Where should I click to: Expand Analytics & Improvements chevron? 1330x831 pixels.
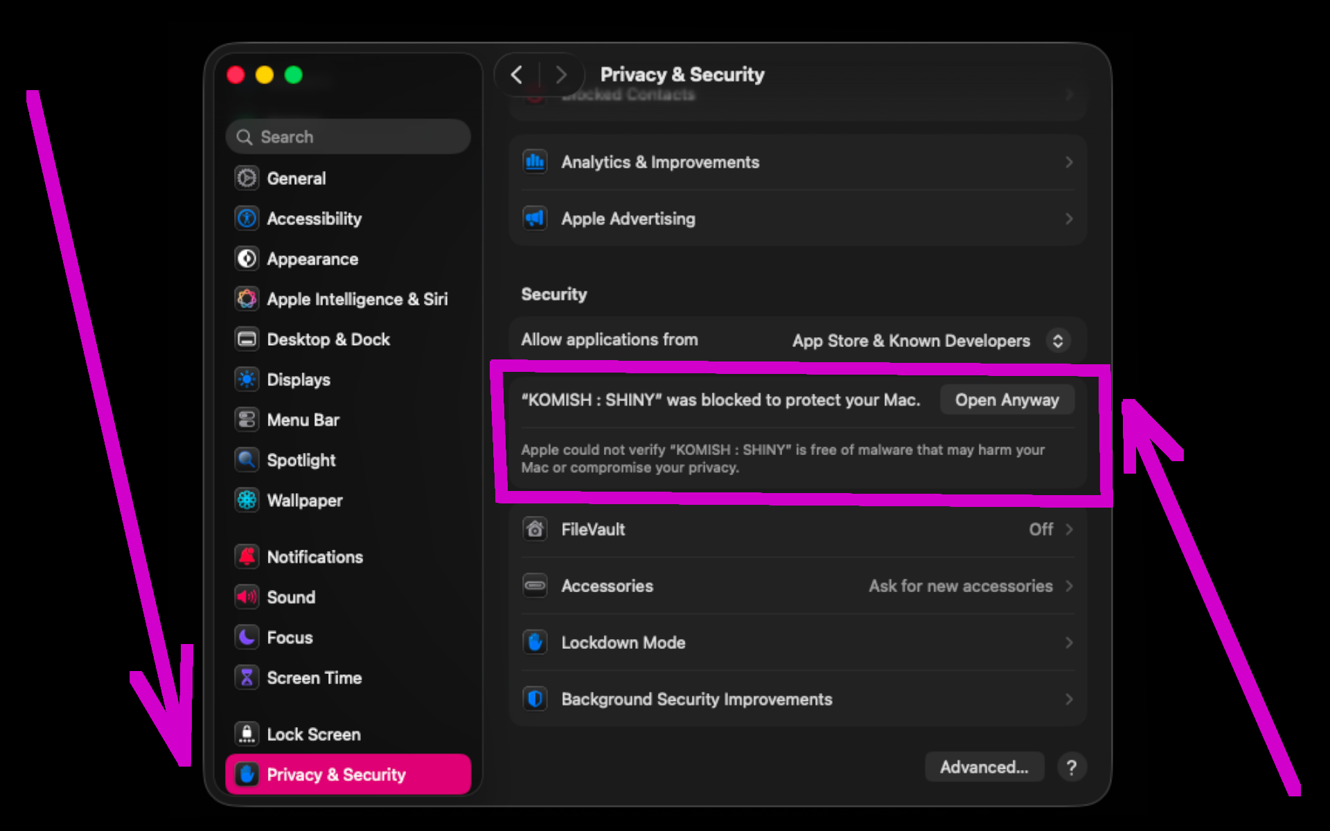pyautogui.click(x=1069, y=162)
